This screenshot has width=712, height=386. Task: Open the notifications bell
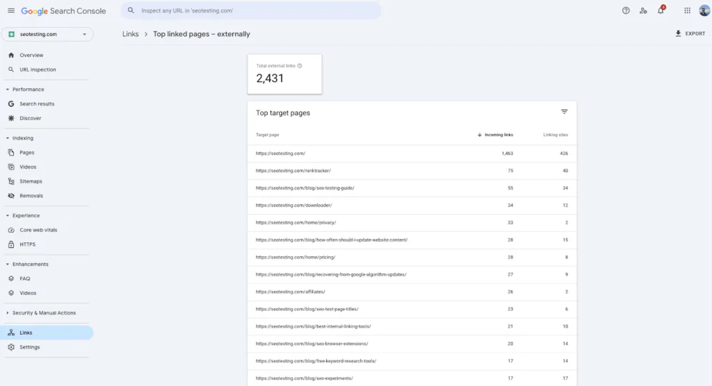tap(661, 10)
